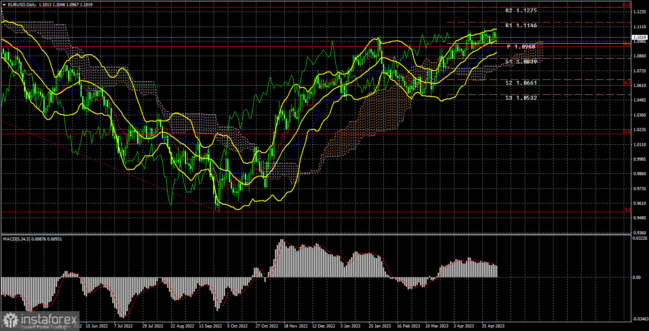
Task: Click the 1.0610 price axis label
Action: tap(639, 86)
